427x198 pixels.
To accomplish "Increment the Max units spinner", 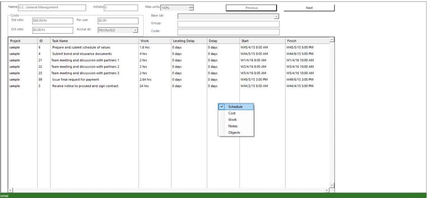I will pyautogui.click(x=192, y=6).
